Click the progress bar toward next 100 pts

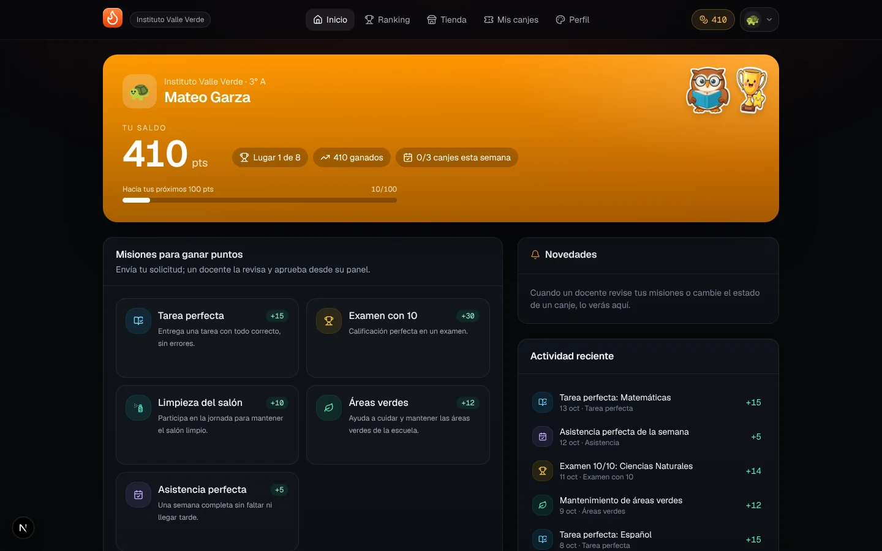click(x=260, y=200)
